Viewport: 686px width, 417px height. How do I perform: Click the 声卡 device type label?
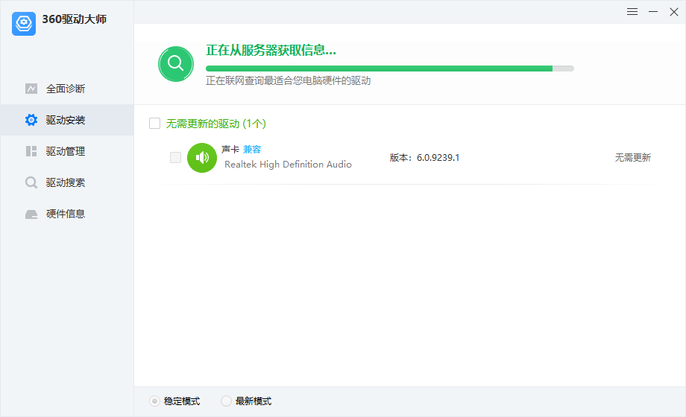(x=230, y=150)
